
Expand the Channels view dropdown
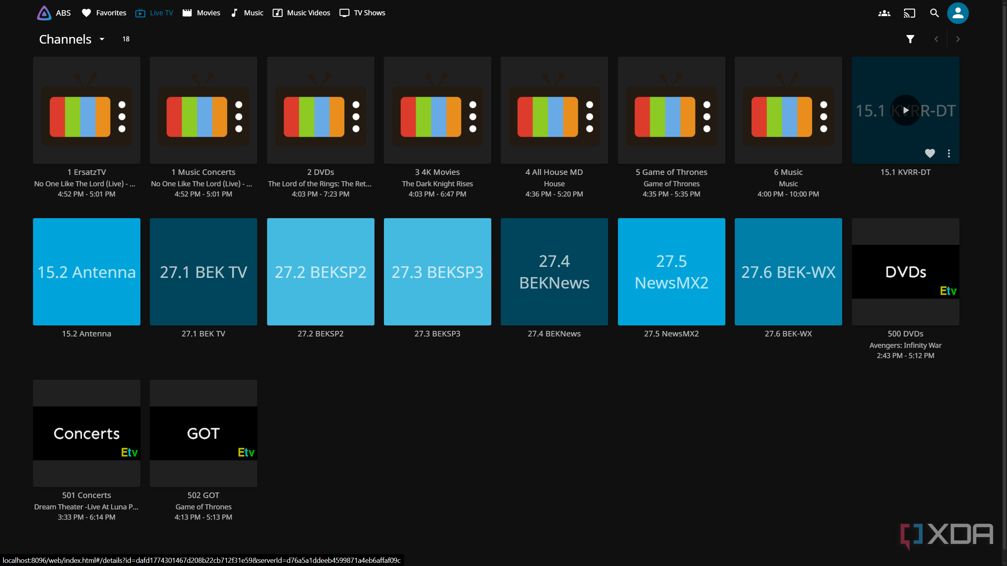[x=72, y=39]
